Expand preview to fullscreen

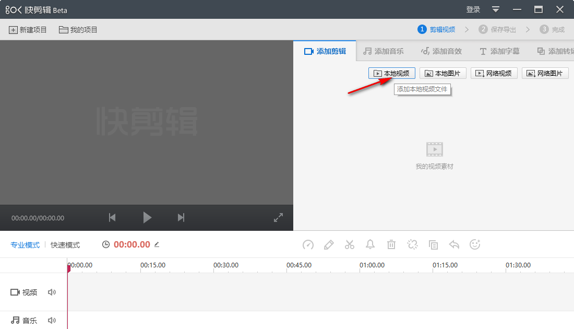tap(278, 218)
